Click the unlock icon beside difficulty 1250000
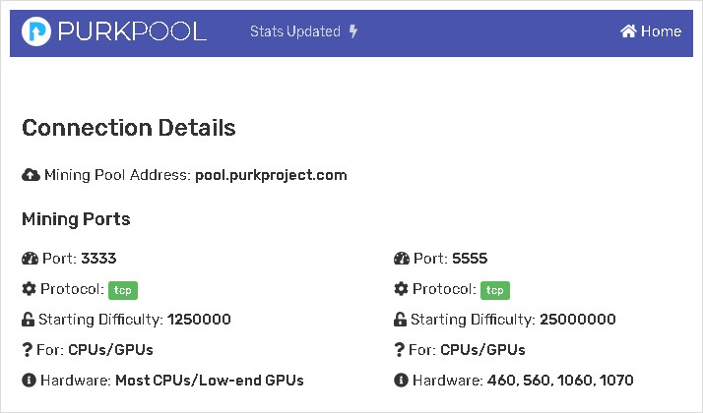Viewport: 703px width, 413px height. 28,320
